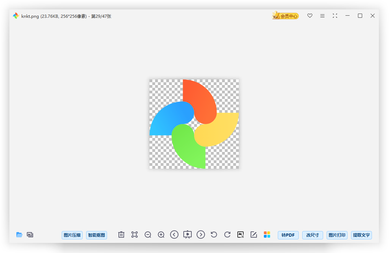Zoom in using the plus magnifier

click(161, 235)
